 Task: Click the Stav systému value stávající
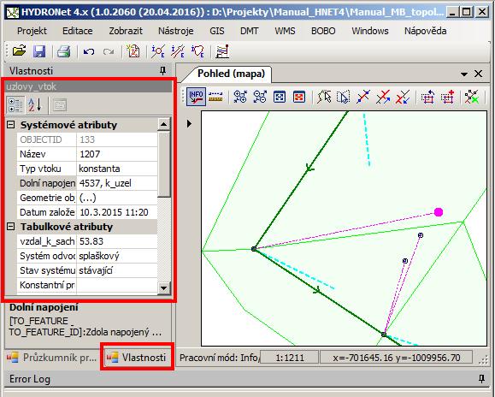(117, 270)
